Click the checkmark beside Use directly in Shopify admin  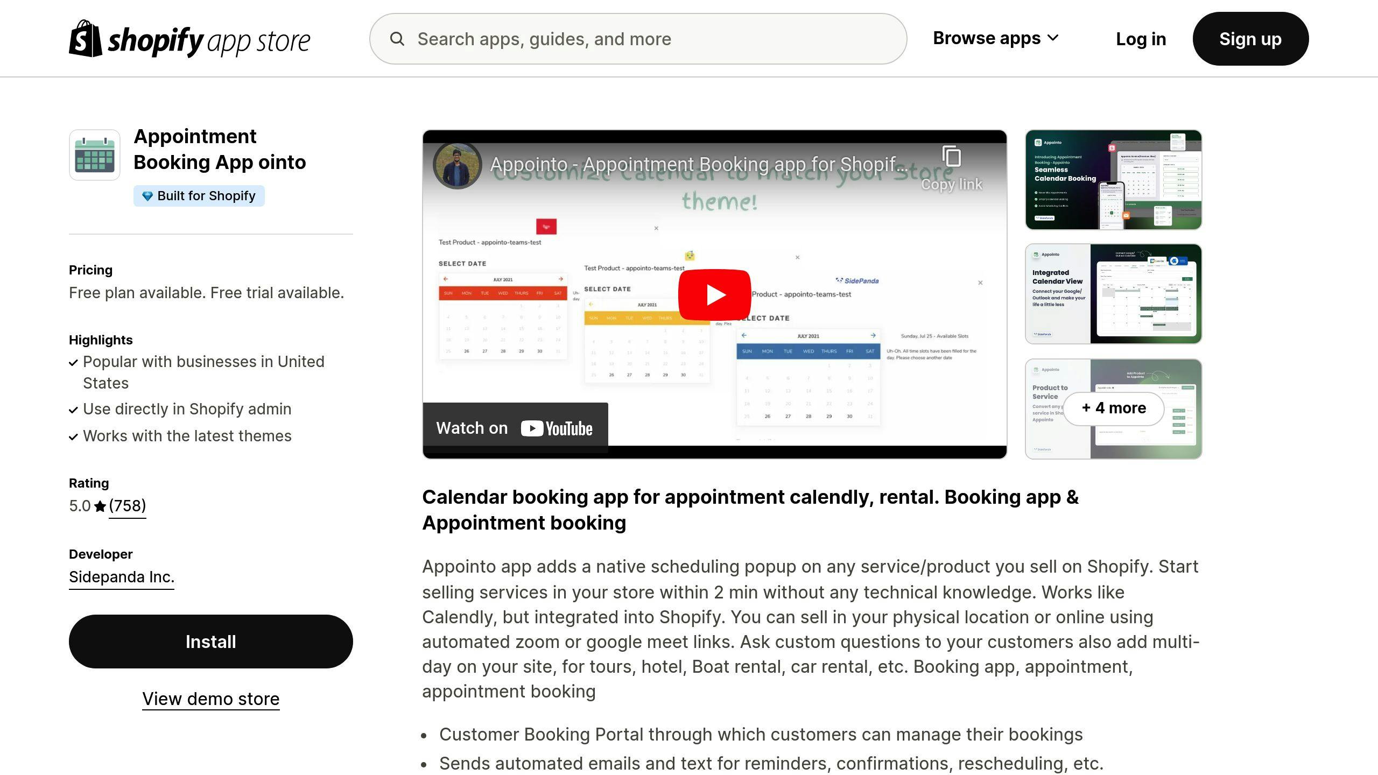pyautogui.click(x=74, y=410)
